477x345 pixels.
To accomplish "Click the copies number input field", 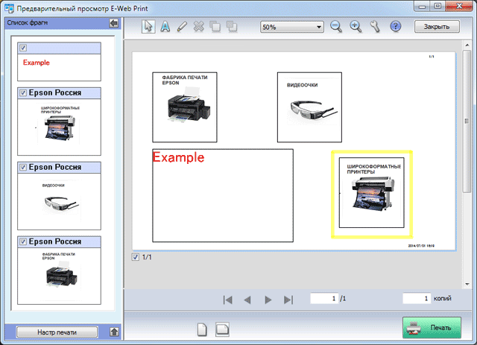I will click(x=417, y=298).
